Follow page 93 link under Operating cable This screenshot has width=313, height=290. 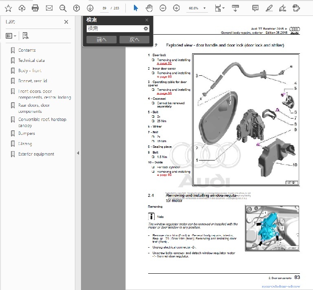(164, 93)
